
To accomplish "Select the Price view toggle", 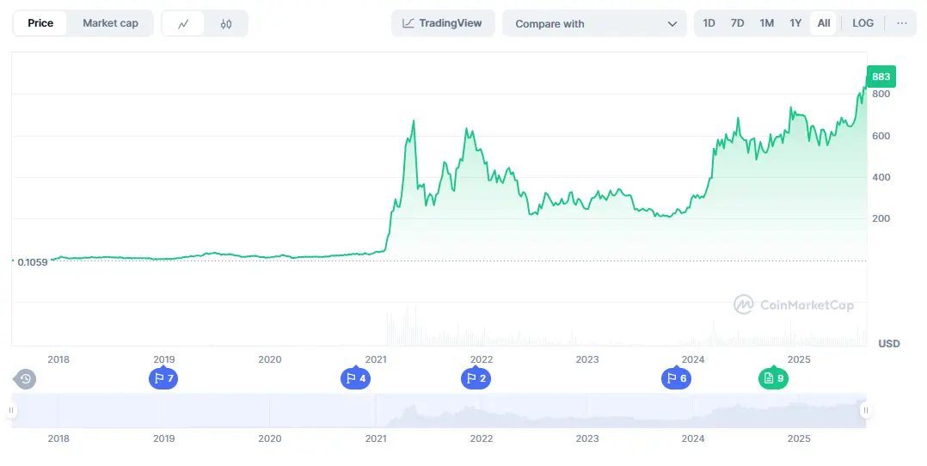I will coord(40,23).
